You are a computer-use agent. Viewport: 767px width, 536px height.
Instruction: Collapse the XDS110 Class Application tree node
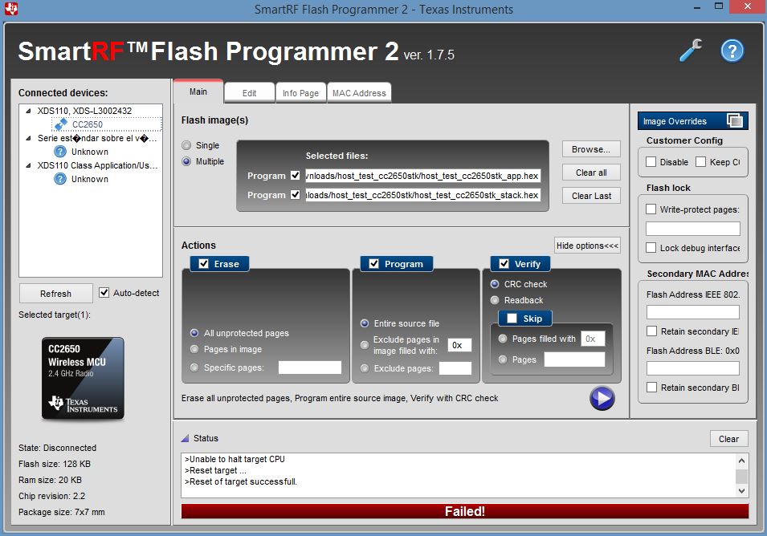(x=28, y=165)
